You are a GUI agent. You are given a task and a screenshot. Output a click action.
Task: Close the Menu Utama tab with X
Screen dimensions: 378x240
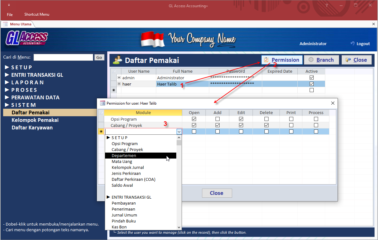[373, 24]
